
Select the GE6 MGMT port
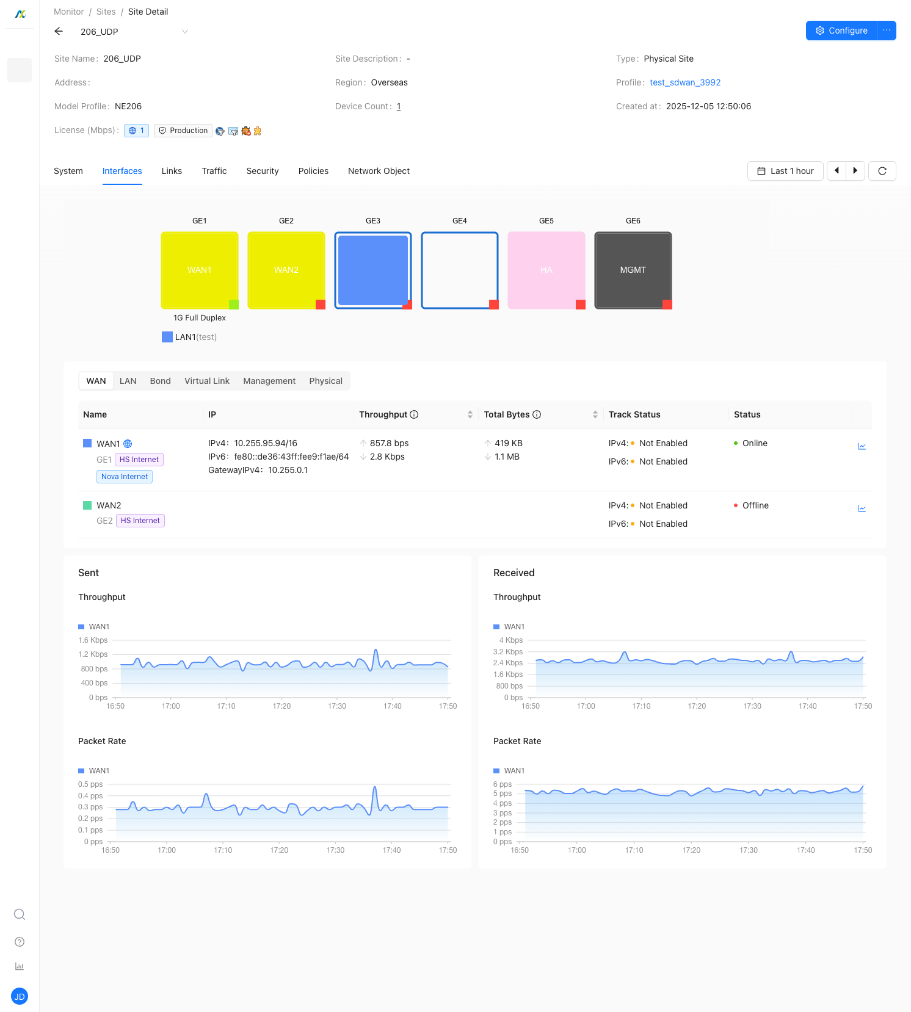633,270
